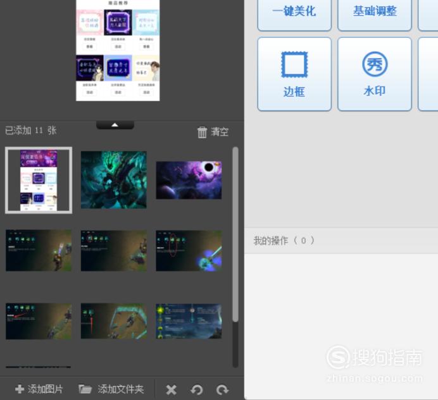Open the 水印 watermark tool
Image resolution: width=438 pixels, height=400 pixels.
[375, 74]
